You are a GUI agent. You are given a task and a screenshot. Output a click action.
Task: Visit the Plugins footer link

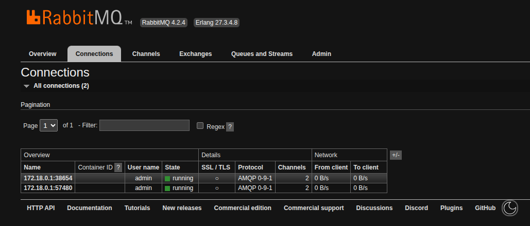pos(452,208)
